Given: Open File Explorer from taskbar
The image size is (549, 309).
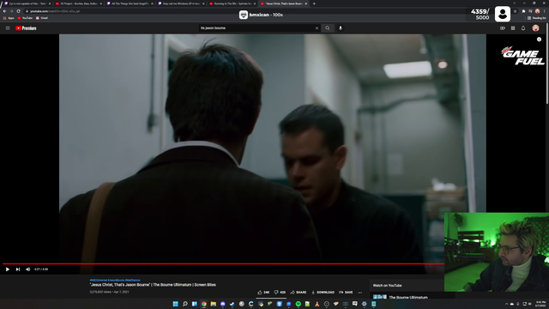Looking at the screenshot, I should tap(214, 304).
